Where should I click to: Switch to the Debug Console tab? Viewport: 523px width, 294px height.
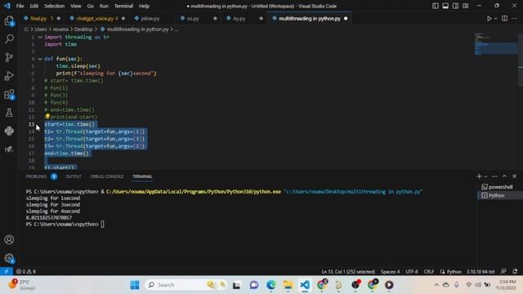click(107, 176)
